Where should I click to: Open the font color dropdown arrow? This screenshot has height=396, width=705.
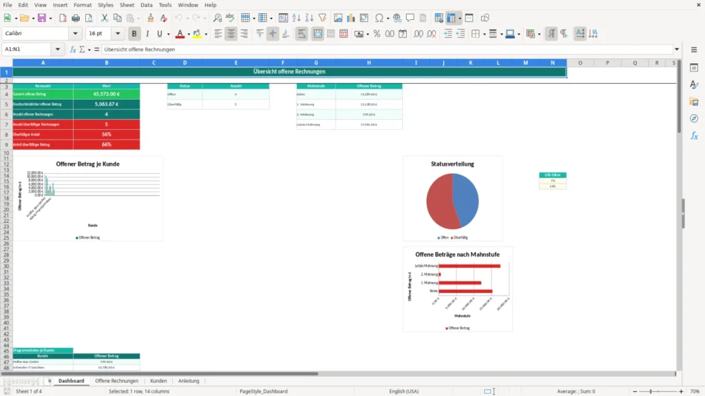point(189,34)
